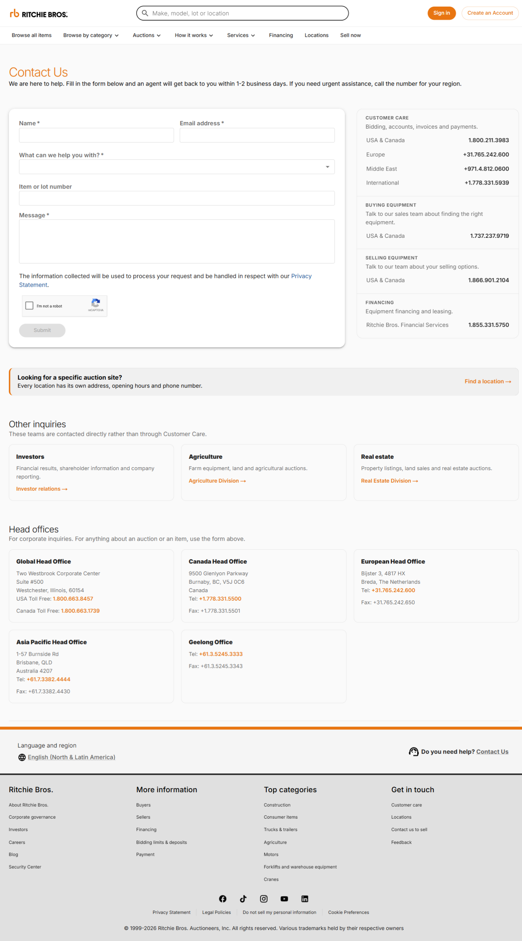
Task: Click the search magnifier icon
Action: click(x=145, y=13)
